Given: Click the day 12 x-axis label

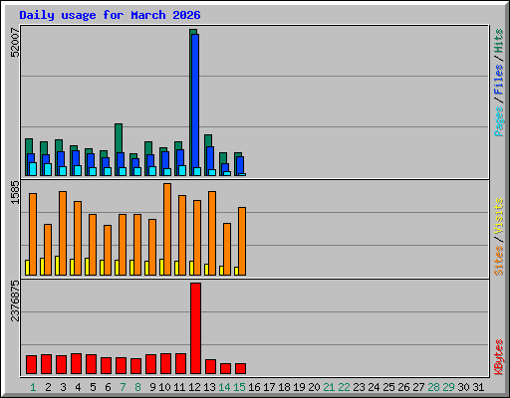Looking at the screenshot, I should click(194, 387).
